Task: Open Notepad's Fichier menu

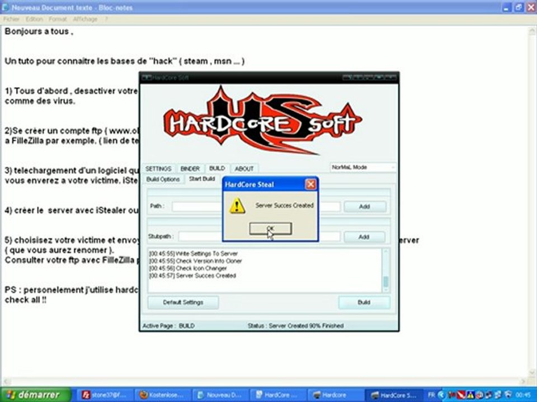Action: point(11,19)
